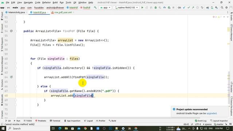
Task: Click the Git rollback undo icon
Action: click(202, 8)
